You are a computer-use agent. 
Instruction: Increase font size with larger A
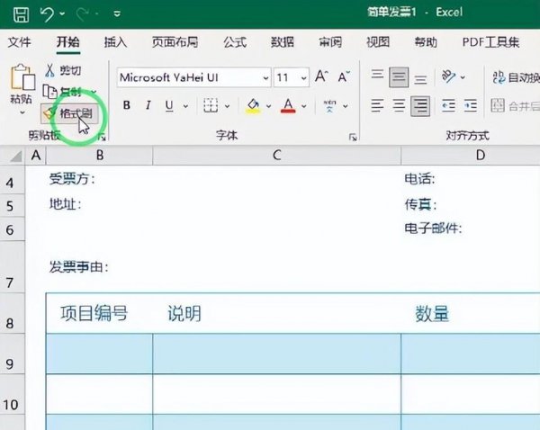coord(321,76)
